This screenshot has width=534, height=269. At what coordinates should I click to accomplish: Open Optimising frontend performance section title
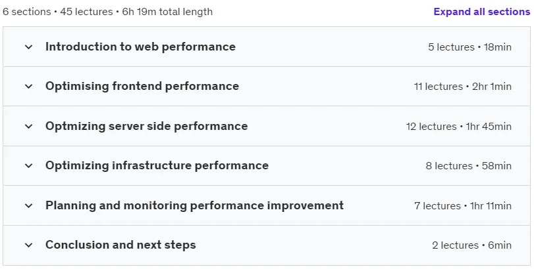[x=142, y=86]
